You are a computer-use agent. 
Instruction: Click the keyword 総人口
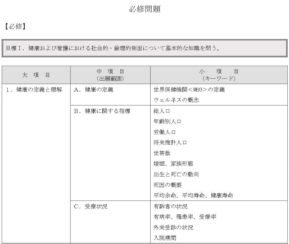coord(162,111)
